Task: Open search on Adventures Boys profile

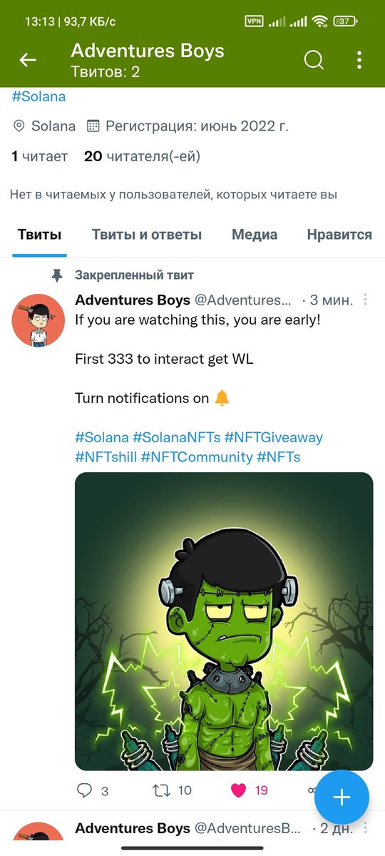Action: (314, 61)
